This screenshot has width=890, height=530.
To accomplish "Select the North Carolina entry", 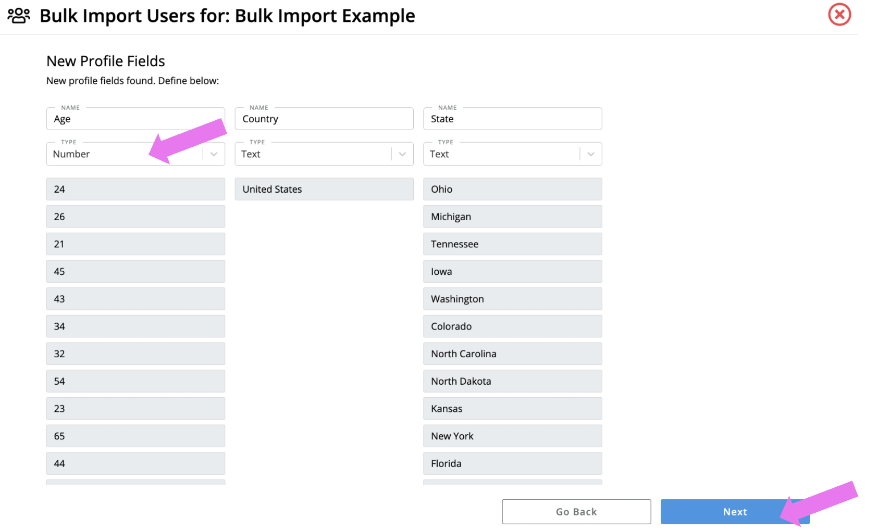I will [x=513, y=354].
